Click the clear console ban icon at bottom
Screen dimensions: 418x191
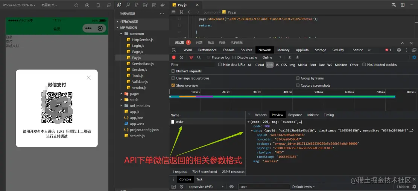click(182, 187)
